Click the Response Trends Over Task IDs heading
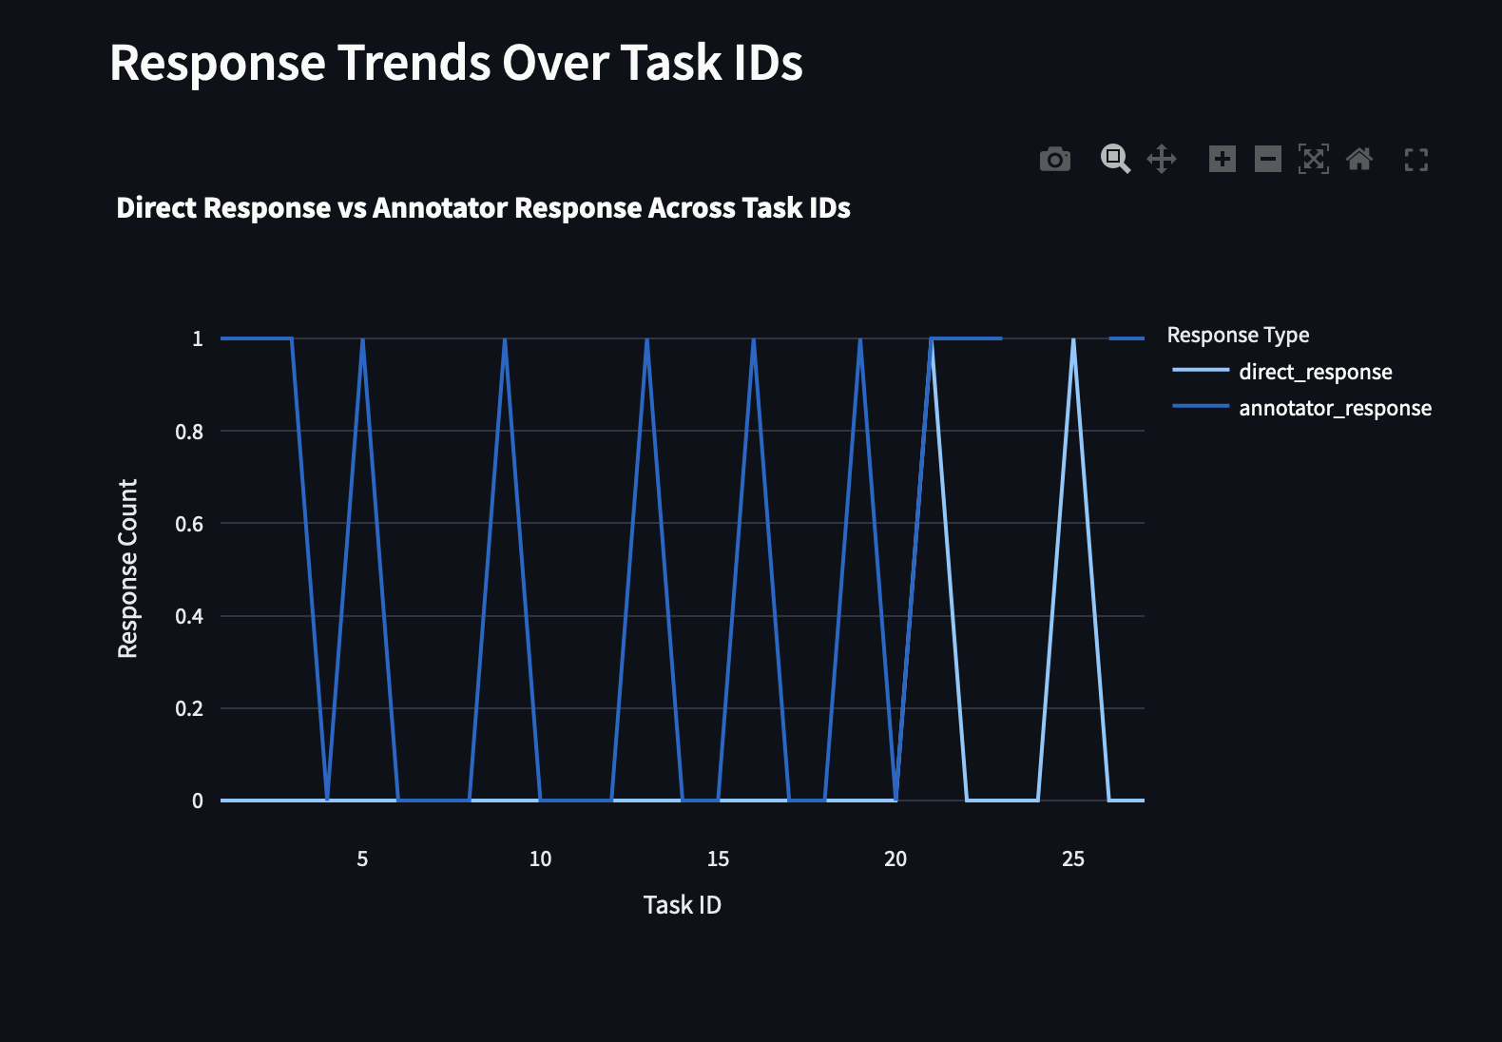The width and height of the screenshot is (1502, 1042). (x=456, y=63)
